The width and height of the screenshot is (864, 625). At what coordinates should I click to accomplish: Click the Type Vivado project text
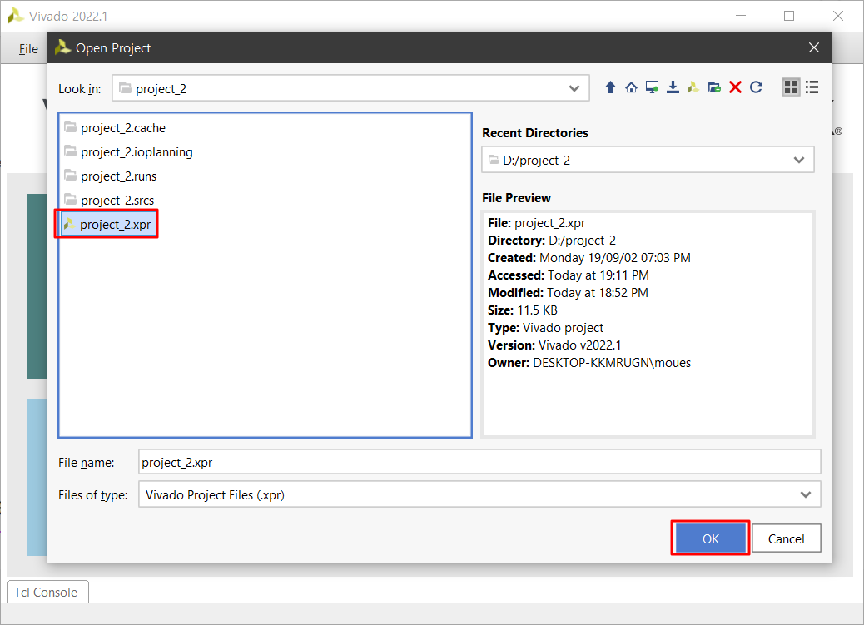(x=545, y=327)
